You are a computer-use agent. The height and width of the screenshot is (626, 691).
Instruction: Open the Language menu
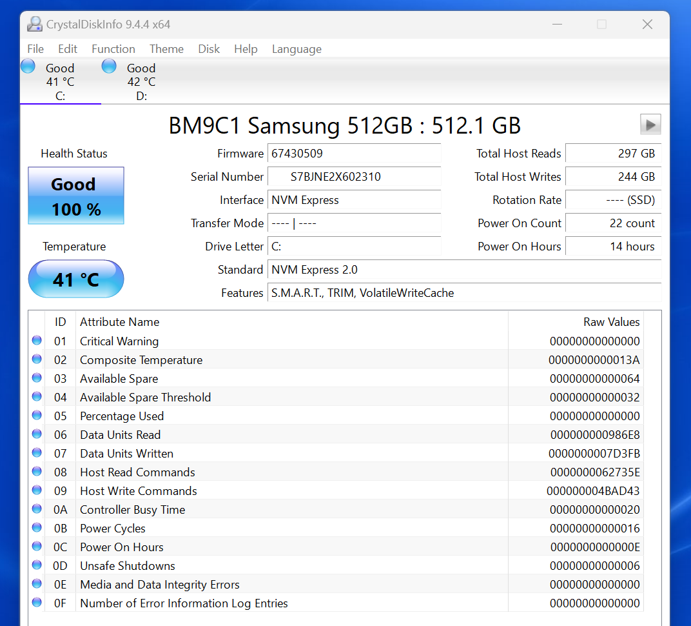click(x=297, y=49)
